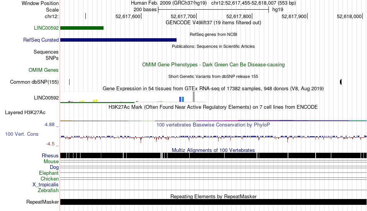Screen dimensions: 367x211
Task: Click the GENCODE V49lift37 track title
Action: 214,23
